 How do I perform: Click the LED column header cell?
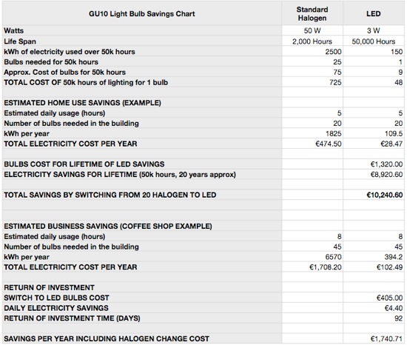pos(374,14)
